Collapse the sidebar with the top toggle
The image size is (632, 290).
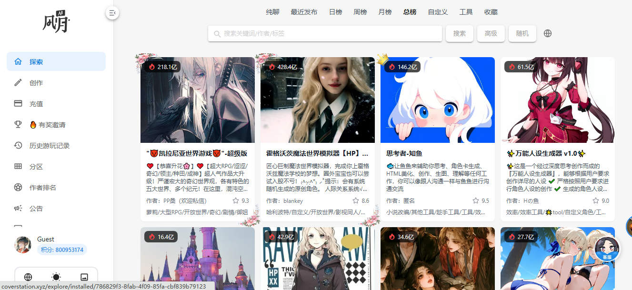(112, 13)
